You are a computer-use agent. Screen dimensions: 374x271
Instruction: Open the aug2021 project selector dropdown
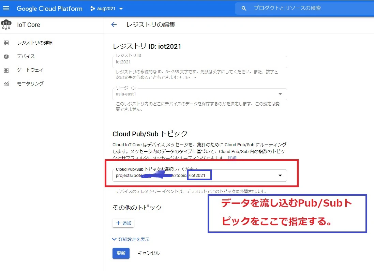(107, 9)
